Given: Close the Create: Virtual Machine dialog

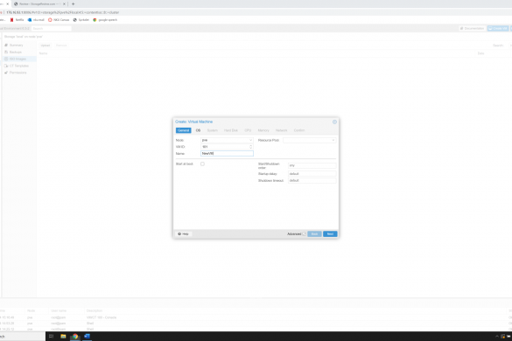Looking at the screenshot, I should [x=334, y=122].
